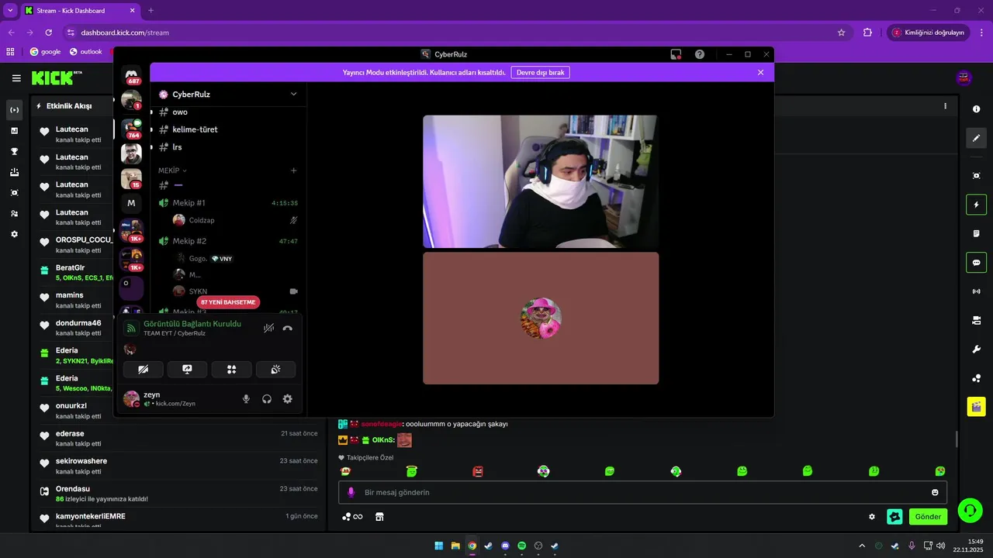Focus the 'Bir mesaj gönderin' input
The height and width of the screenshot is (558, 993).
pos(642,492)
